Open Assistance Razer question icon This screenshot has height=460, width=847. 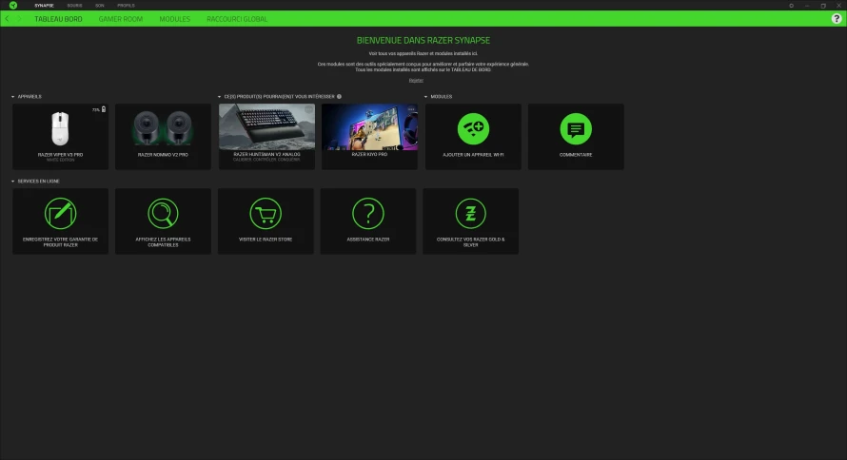pos(368,214)
